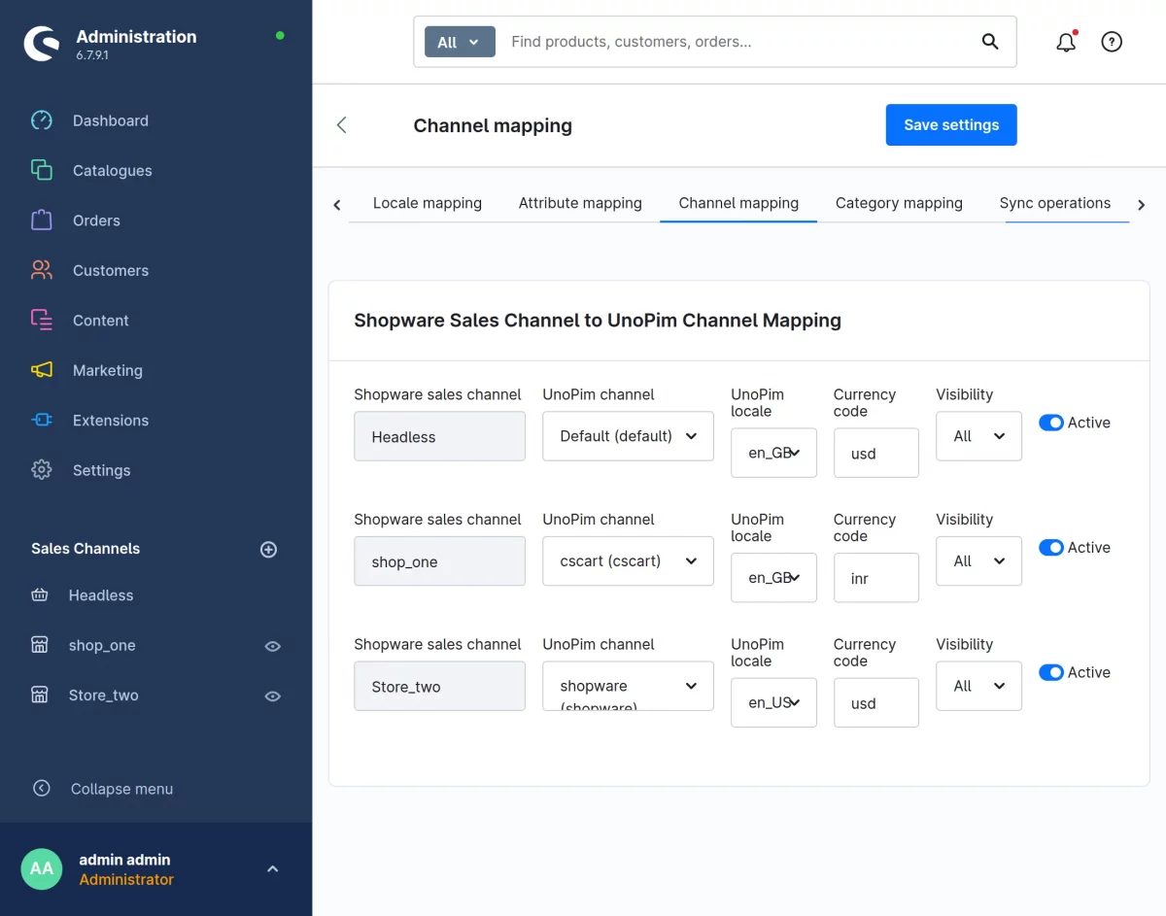Click the Collapse menu arrow icon
Viewport: 1166px width, 916px height.
(41, 789)
